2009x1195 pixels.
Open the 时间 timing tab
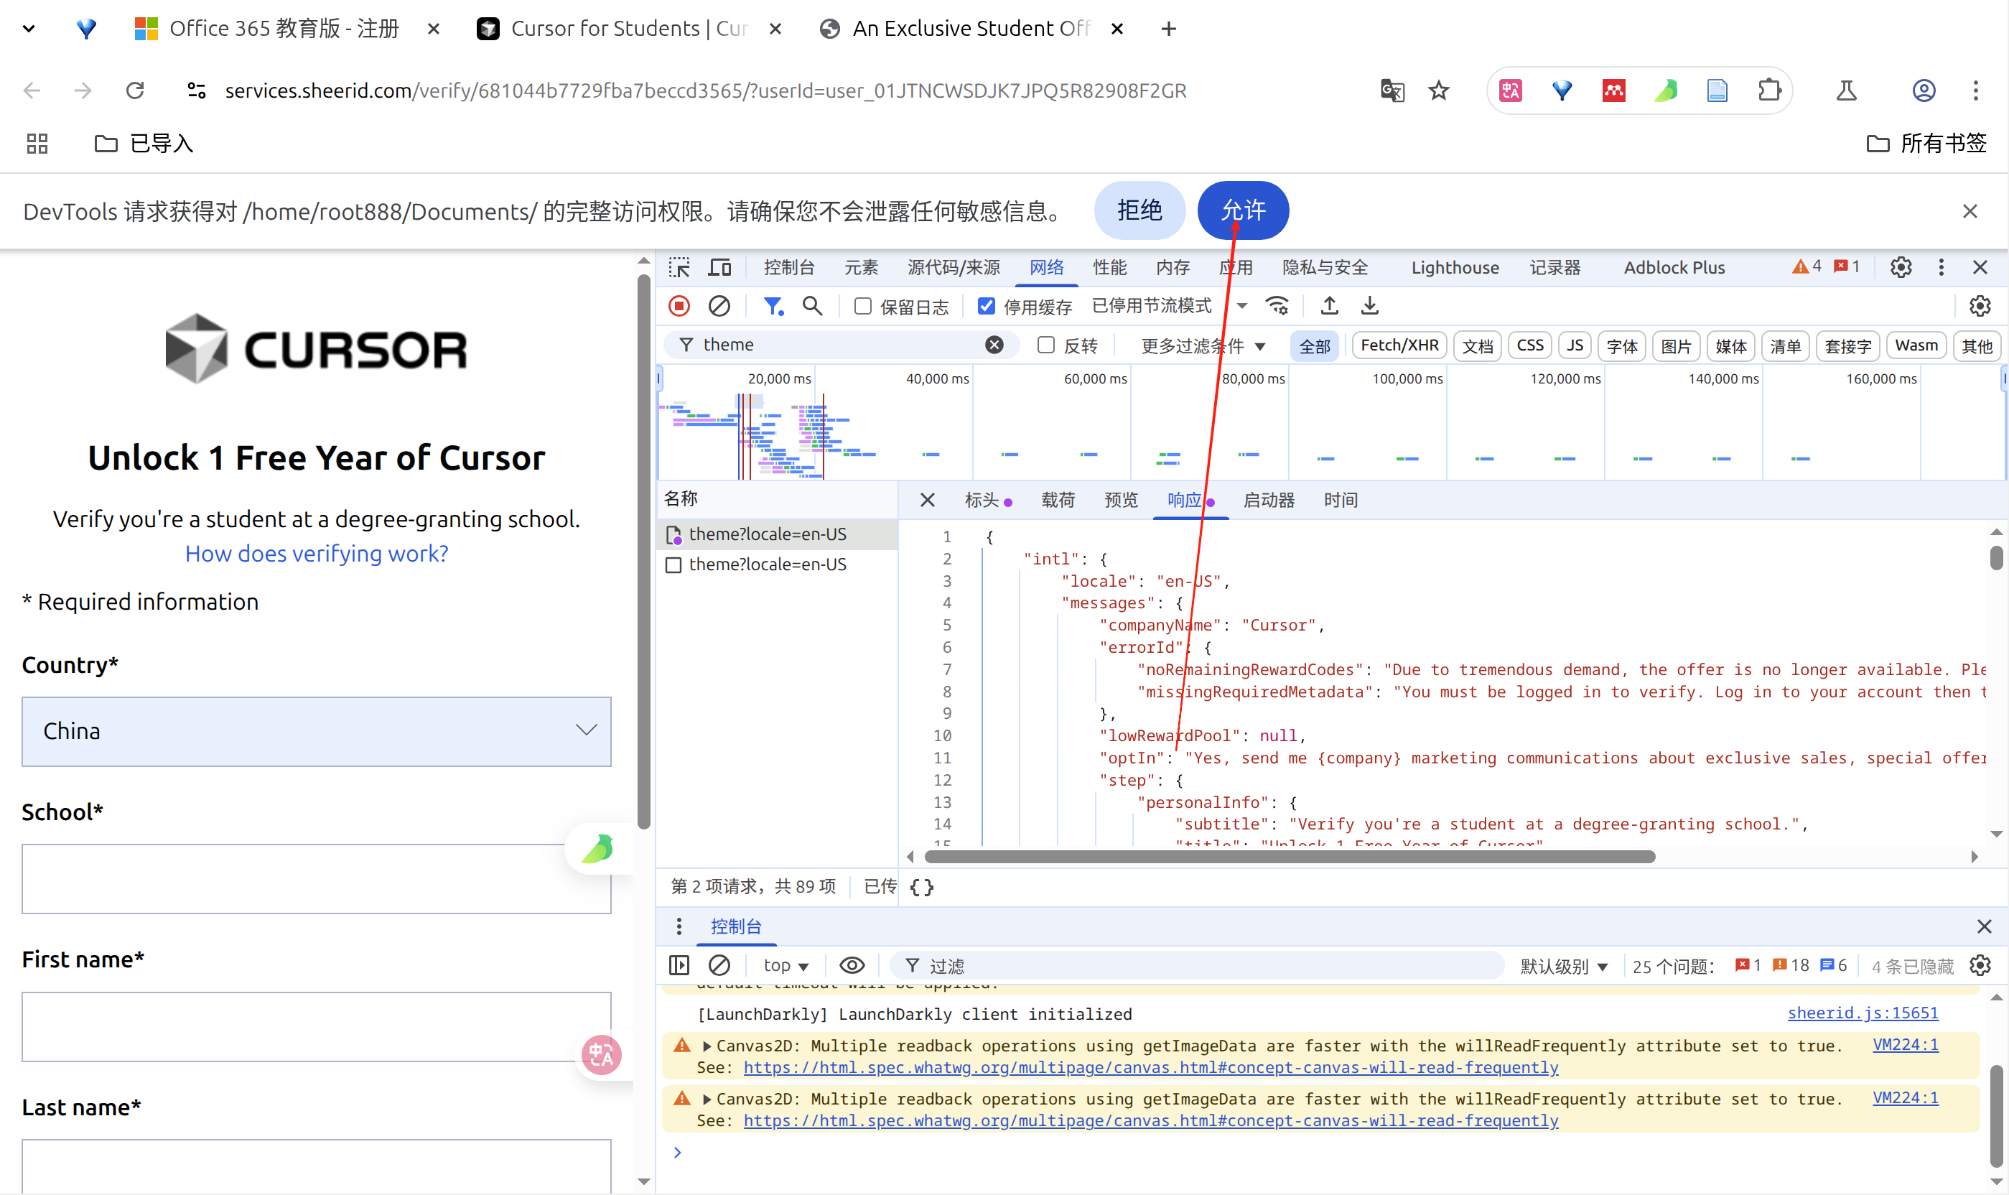(1340, 500)
